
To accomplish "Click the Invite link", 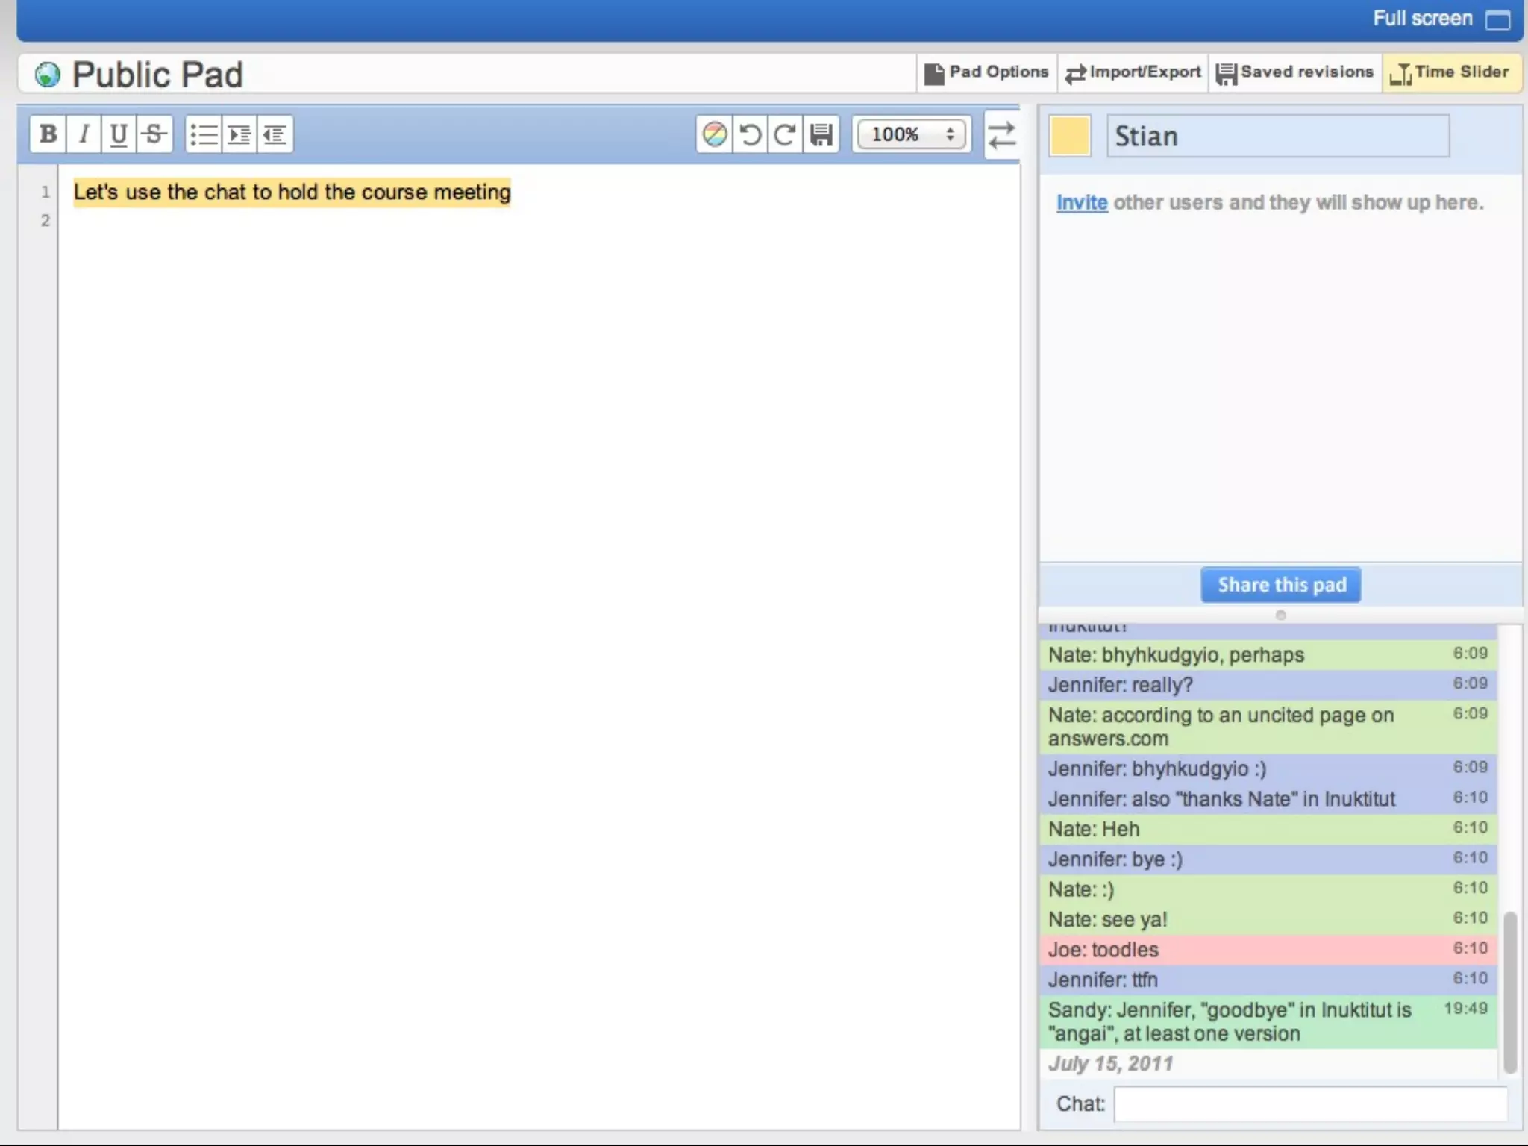I will [x=1081, y=202].
